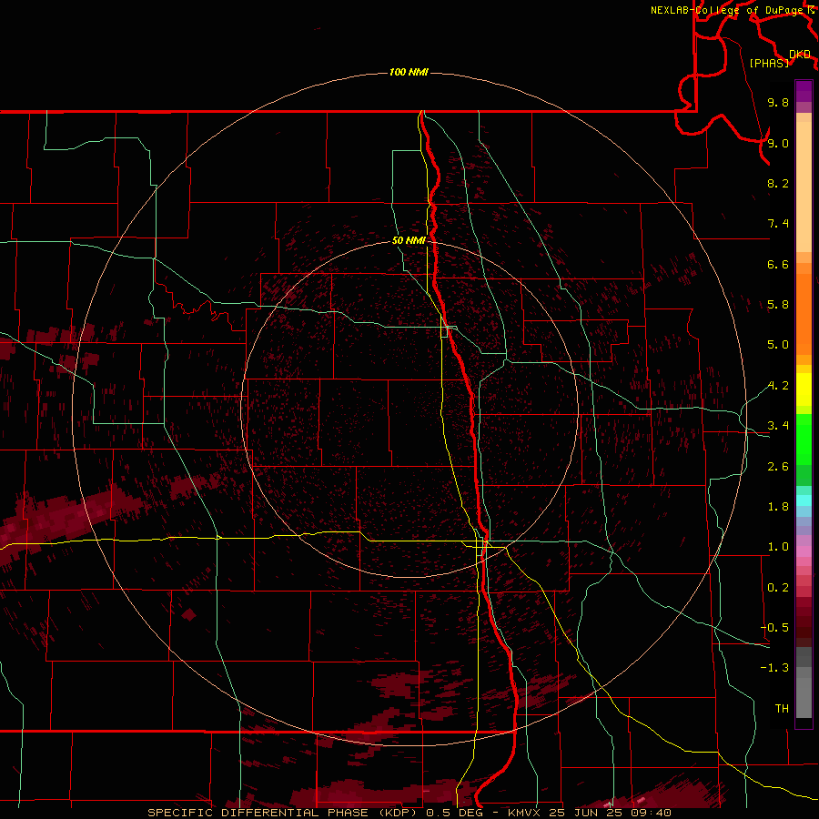Image resolution: width=819 pixels, height=819 pixels.
Task: Click the 9.0 scale value
Action: click(x=778, y=143)
